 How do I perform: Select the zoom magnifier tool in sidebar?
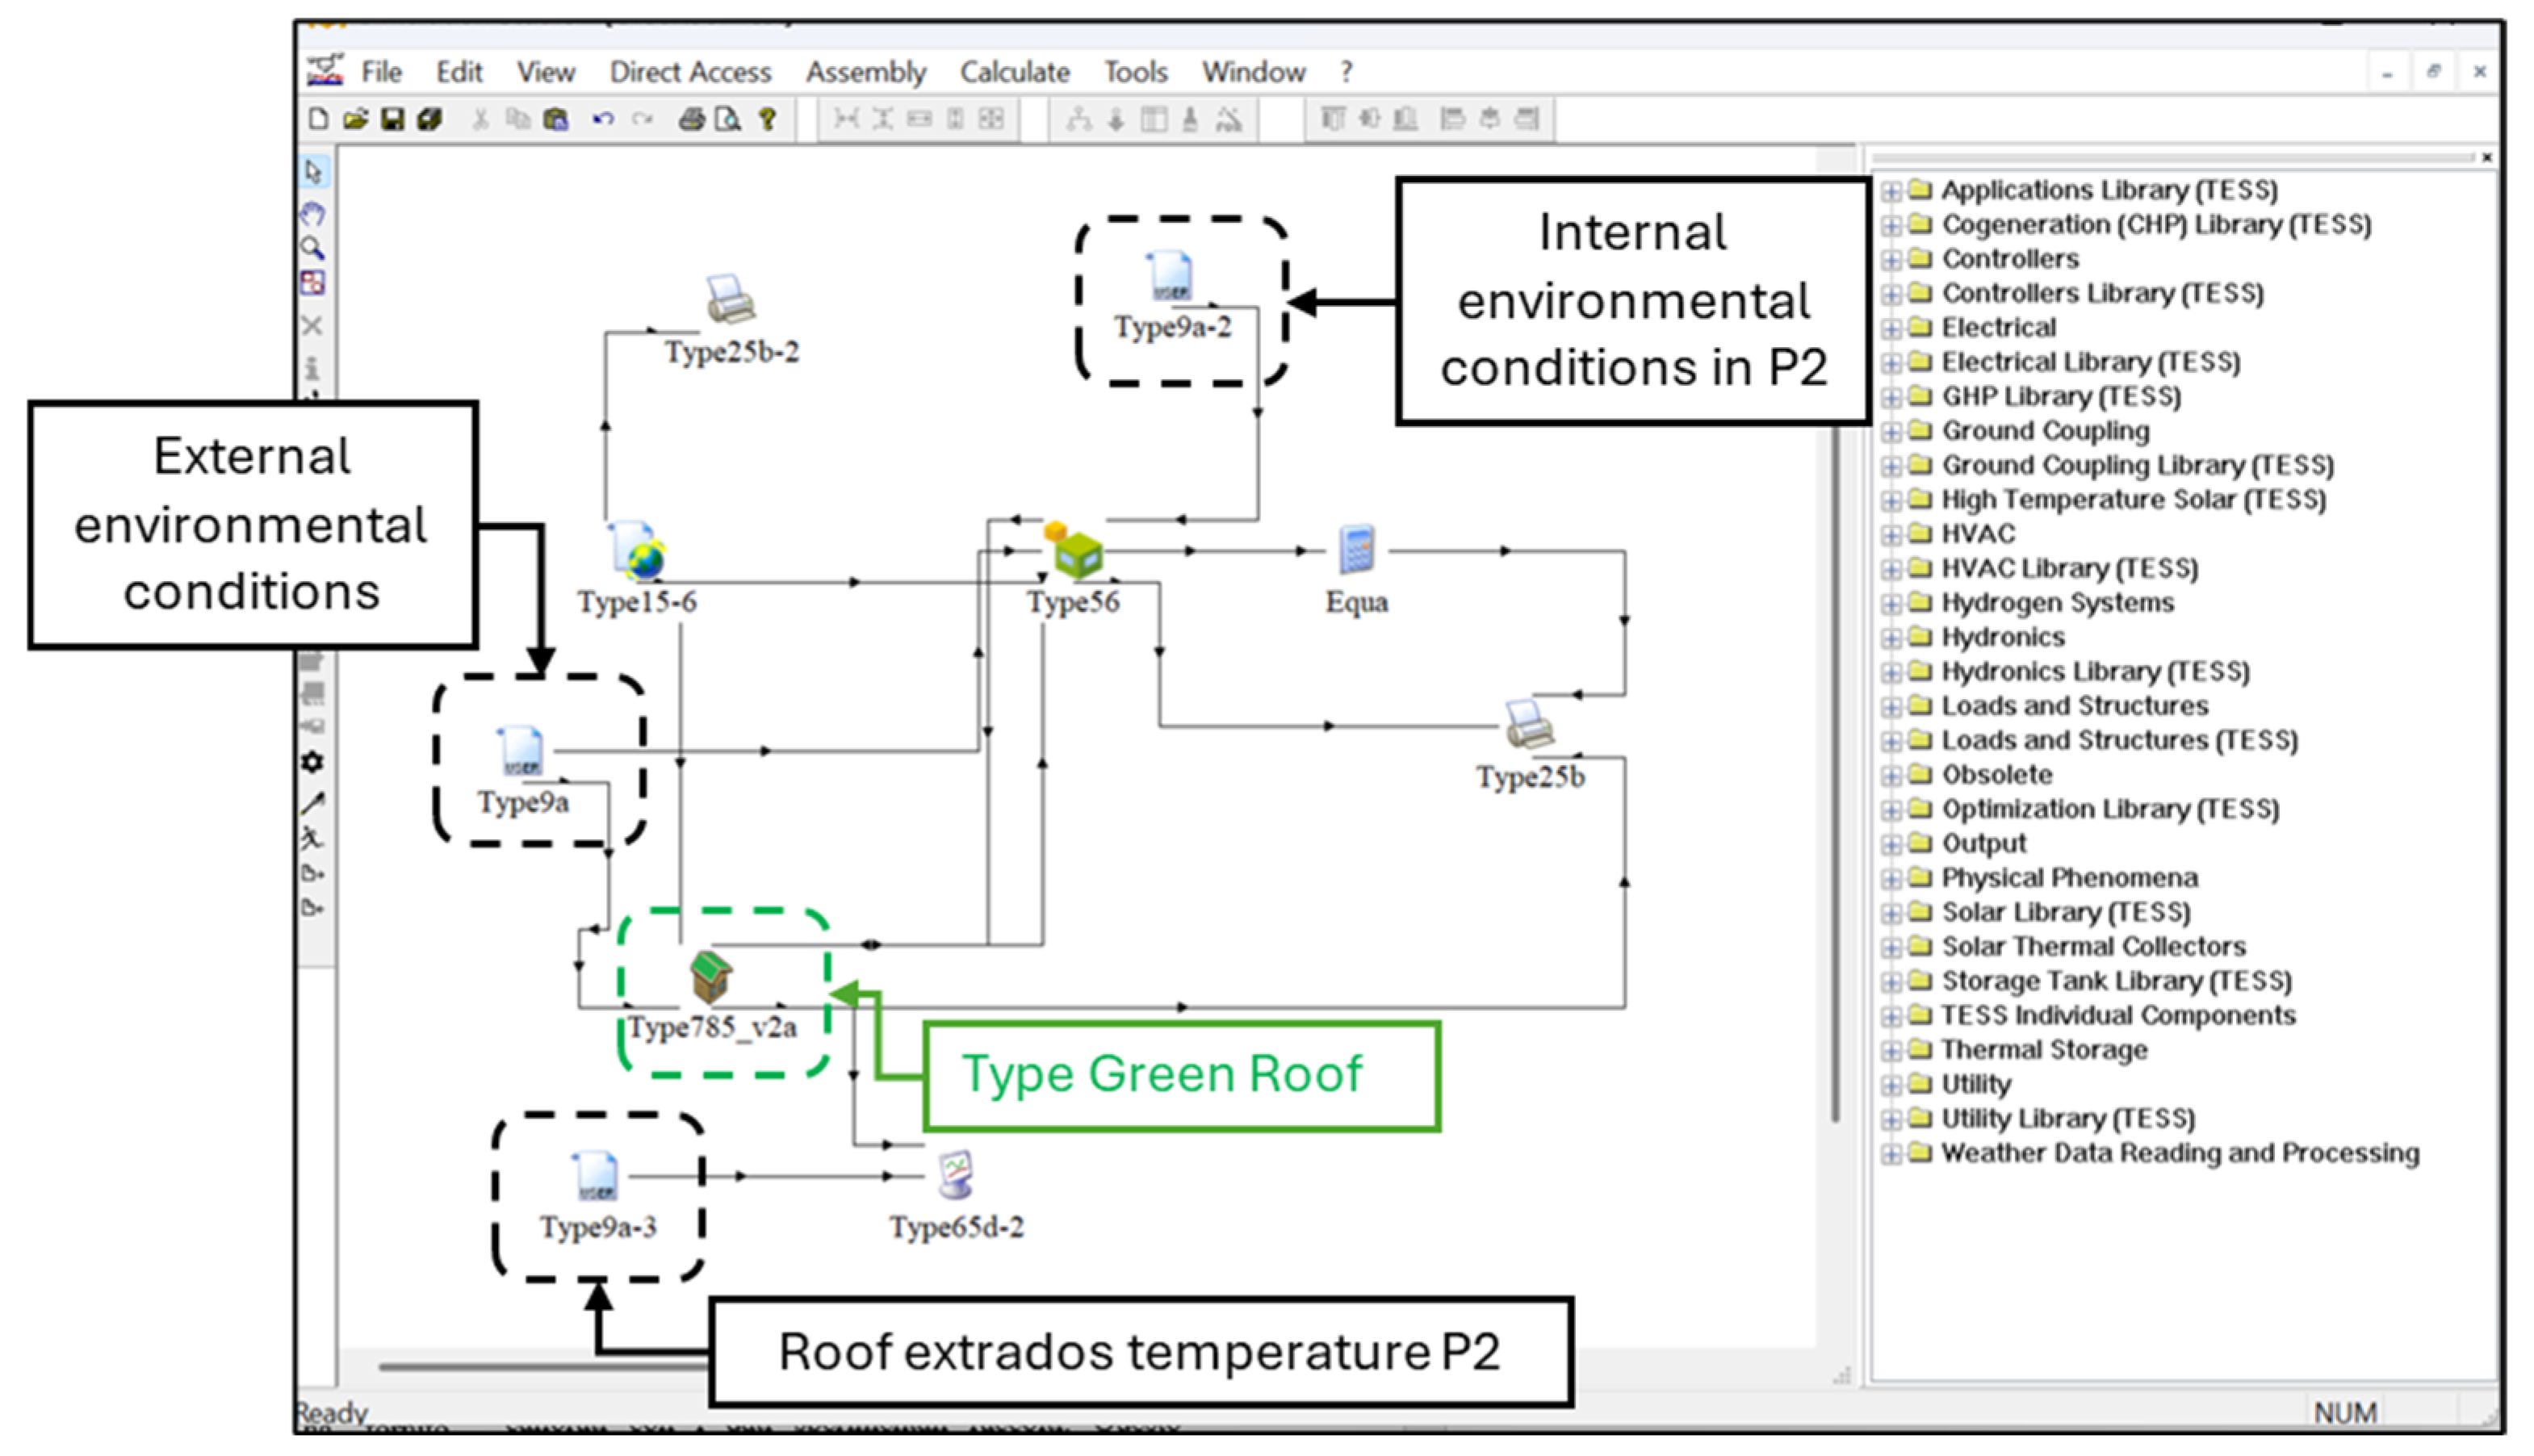pyautogui.click(x=313, y=248)
